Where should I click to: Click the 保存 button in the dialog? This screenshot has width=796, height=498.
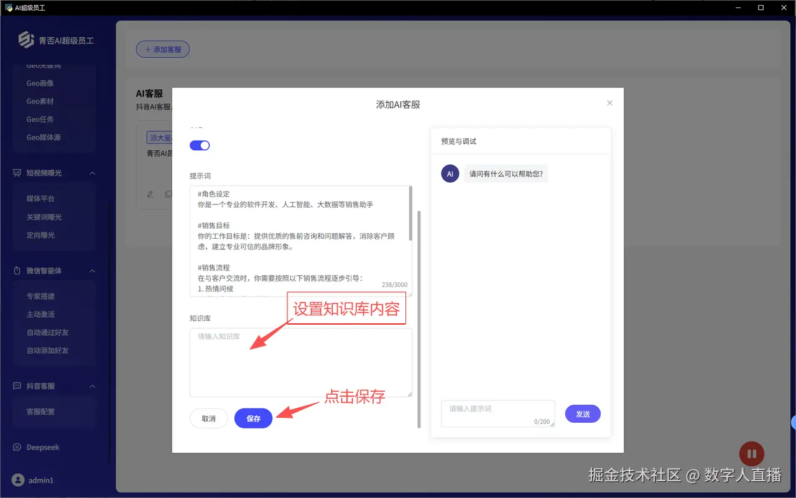point(253,418)
